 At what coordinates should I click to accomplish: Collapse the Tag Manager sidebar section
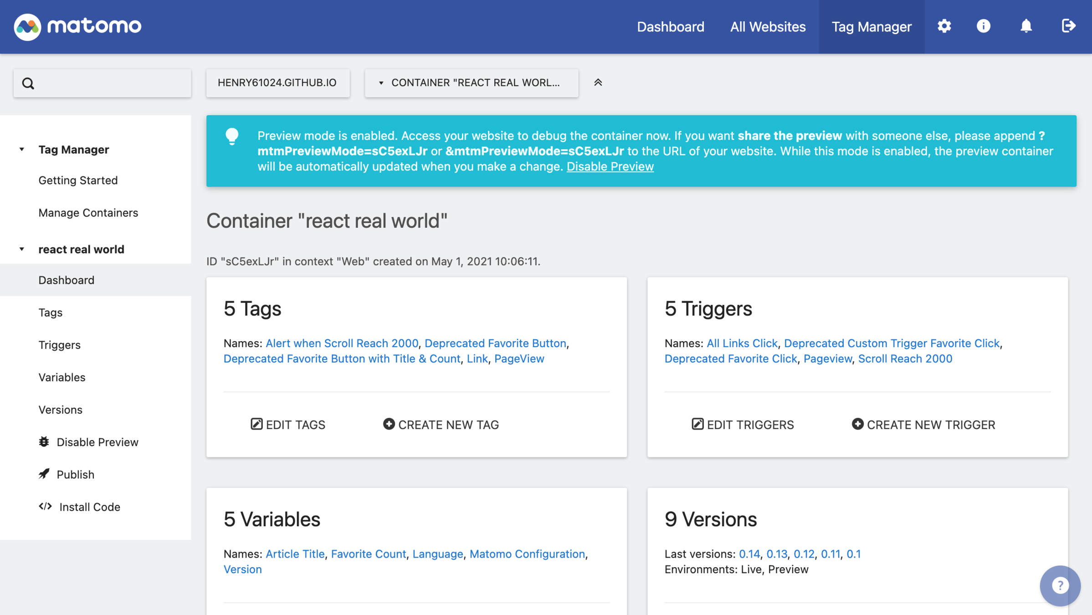tap(21, 149)
